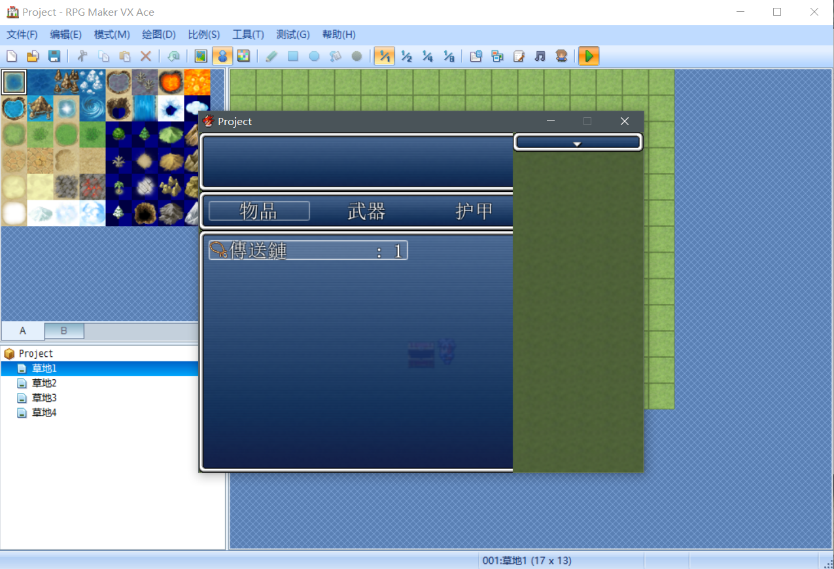
Task: Select map 草地2 in the tree
Action: click(x=44, y=383)
